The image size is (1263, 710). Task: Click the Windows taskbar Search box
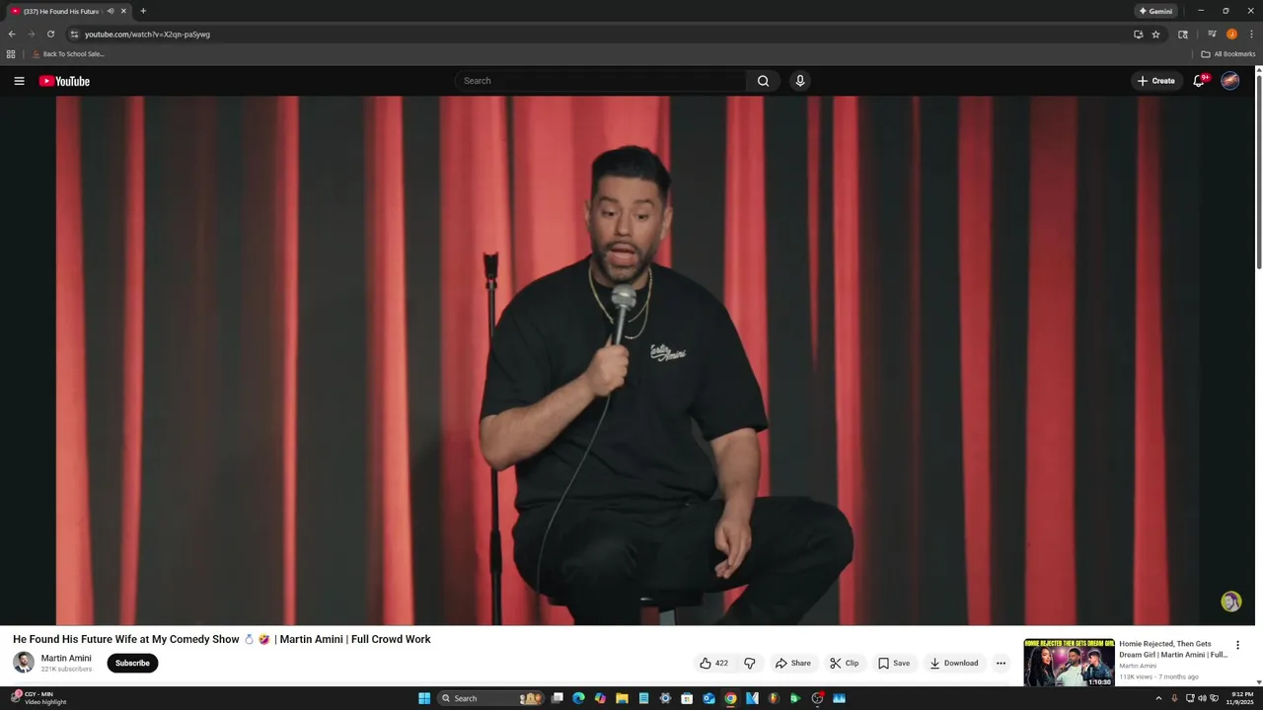(x=489, y=698)
